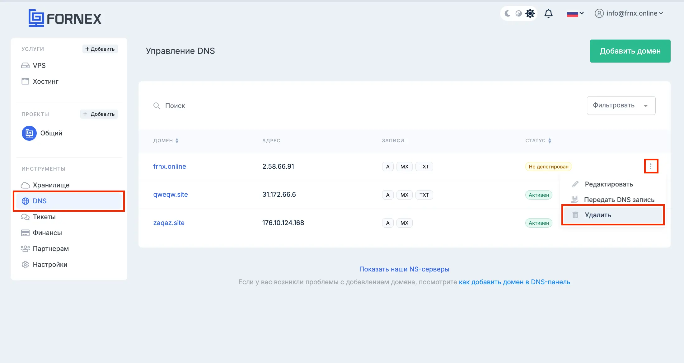Click the VPS drive icon
684x363 pixels.
[25, 65]
